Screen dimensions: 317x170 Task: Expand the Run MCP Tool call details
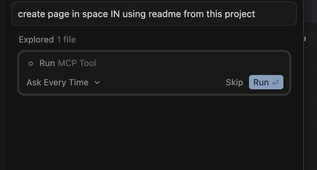coord(68,63)
